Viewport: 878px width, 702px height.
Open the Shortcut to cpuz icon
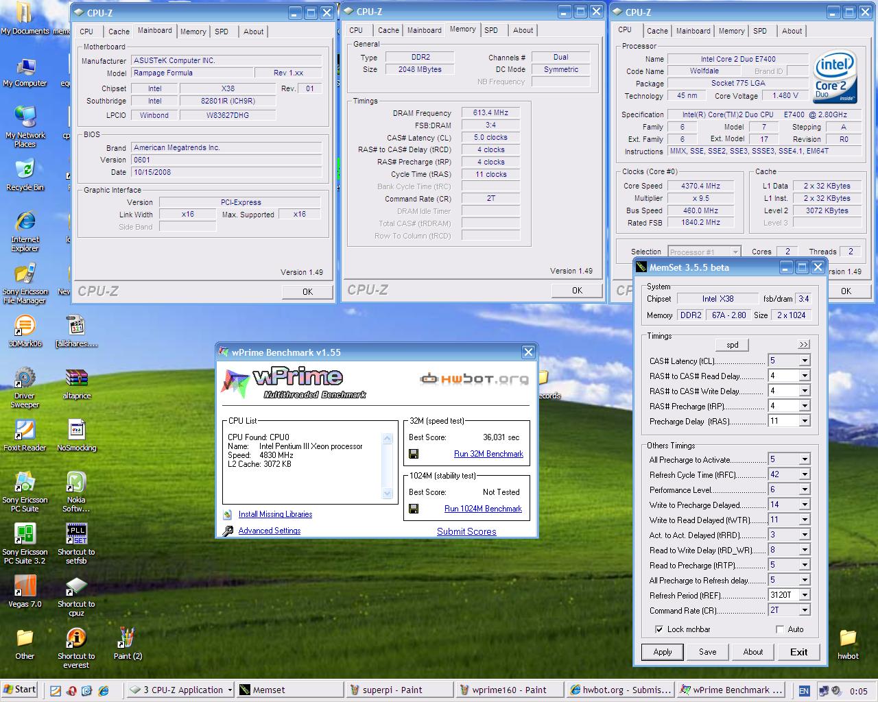77,596
